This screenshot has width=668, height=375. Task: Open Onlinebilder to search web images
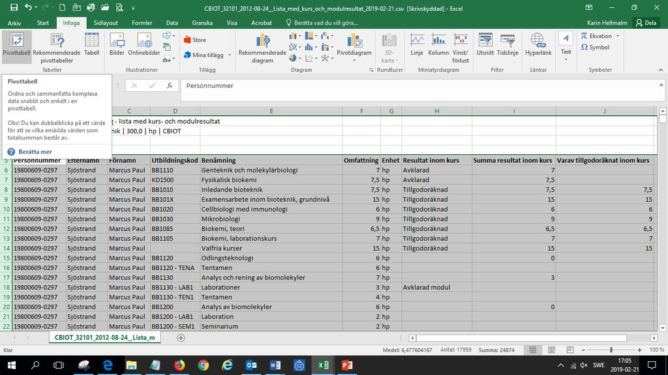144,45
